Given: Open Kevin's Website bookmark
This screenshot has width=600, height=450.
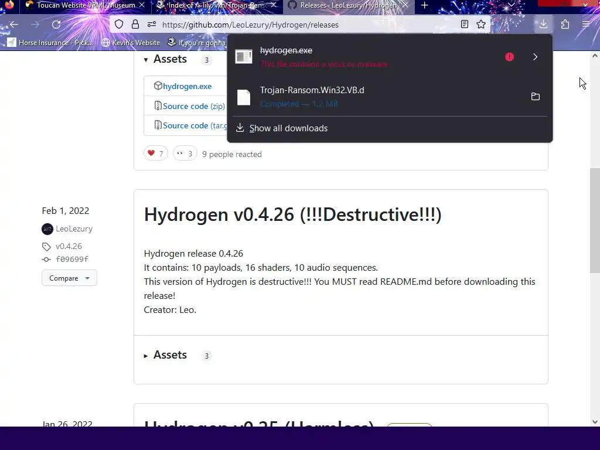Looking at the screenshot, I should point(131,42).
